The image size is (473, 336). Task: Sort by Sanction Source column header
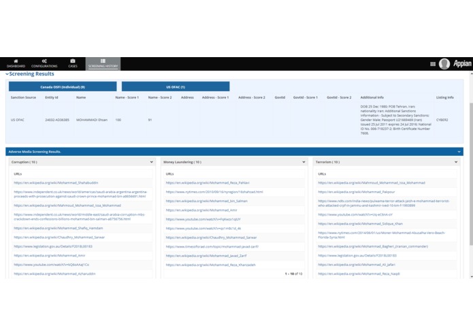[x=23, y=97]
